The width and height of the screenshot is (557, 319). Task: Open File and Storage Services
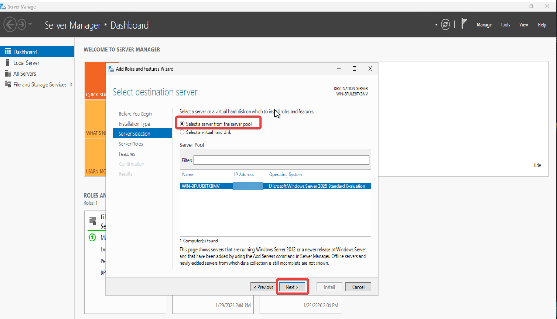click(40, 84)
